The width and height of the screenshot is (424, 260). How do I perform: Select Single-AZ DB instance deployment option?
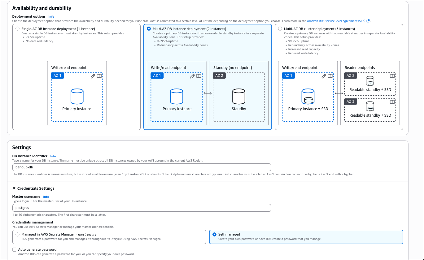[x=17, y=29]
